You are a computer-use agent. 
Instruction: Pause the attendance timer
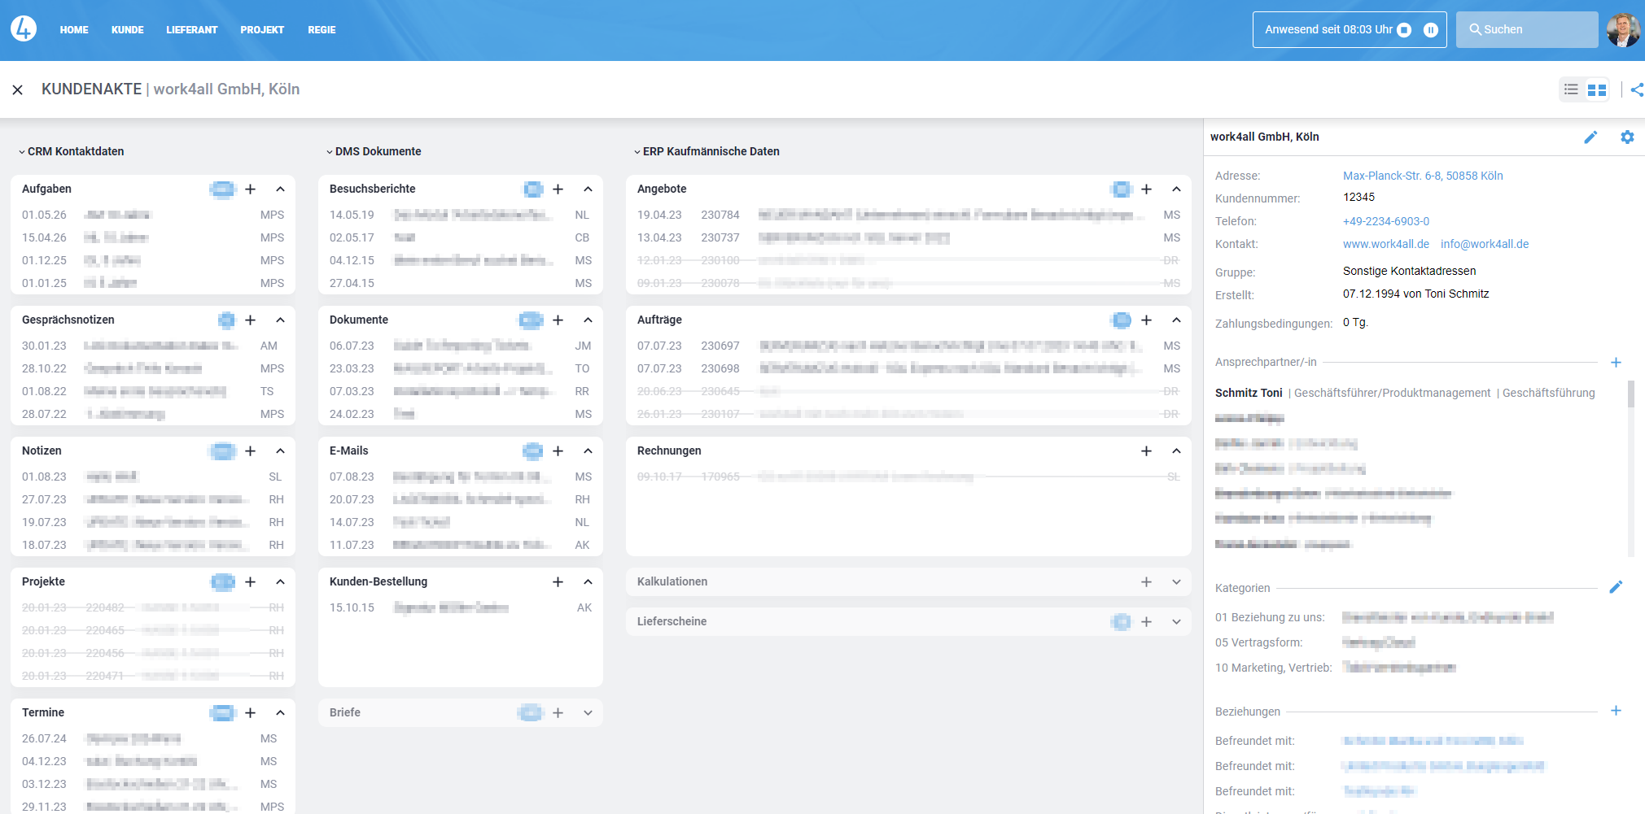click(x=1431, y=29)
